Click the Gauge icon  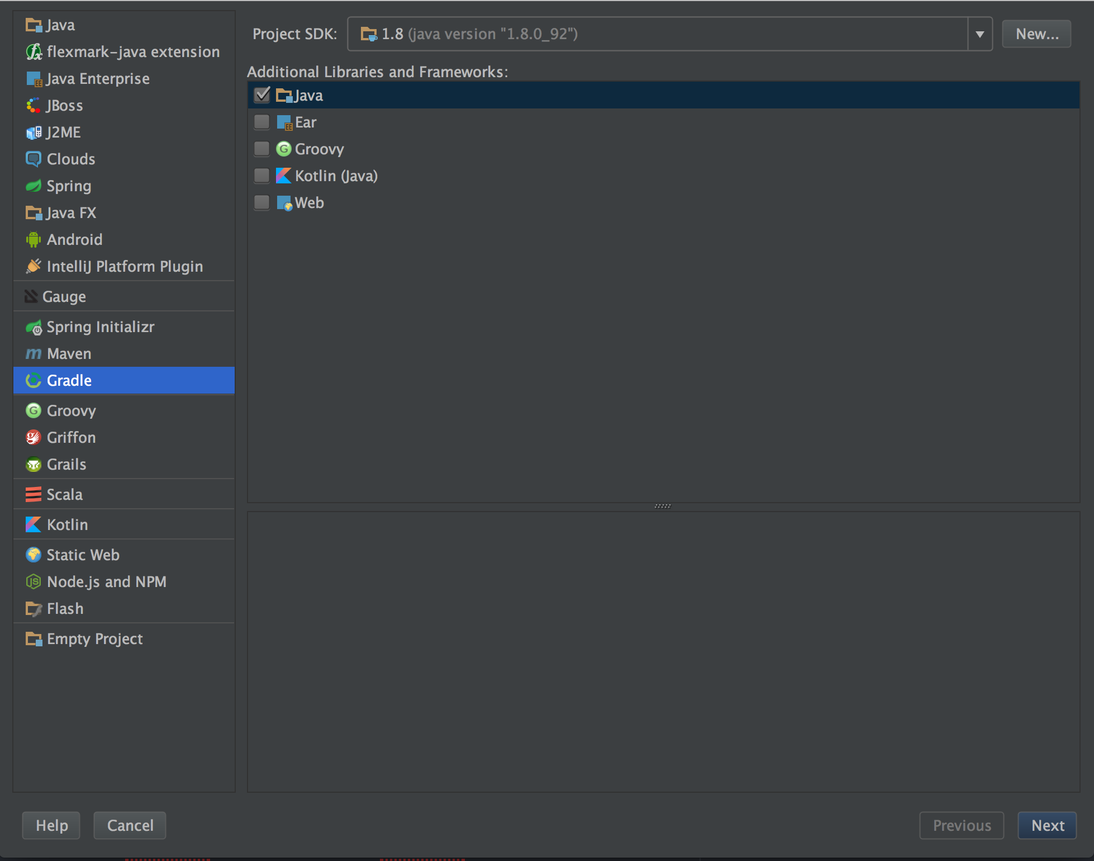[31, 297]
